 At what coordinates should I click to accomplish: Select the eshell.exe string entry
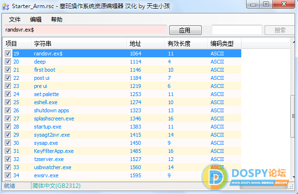[46, 102]
